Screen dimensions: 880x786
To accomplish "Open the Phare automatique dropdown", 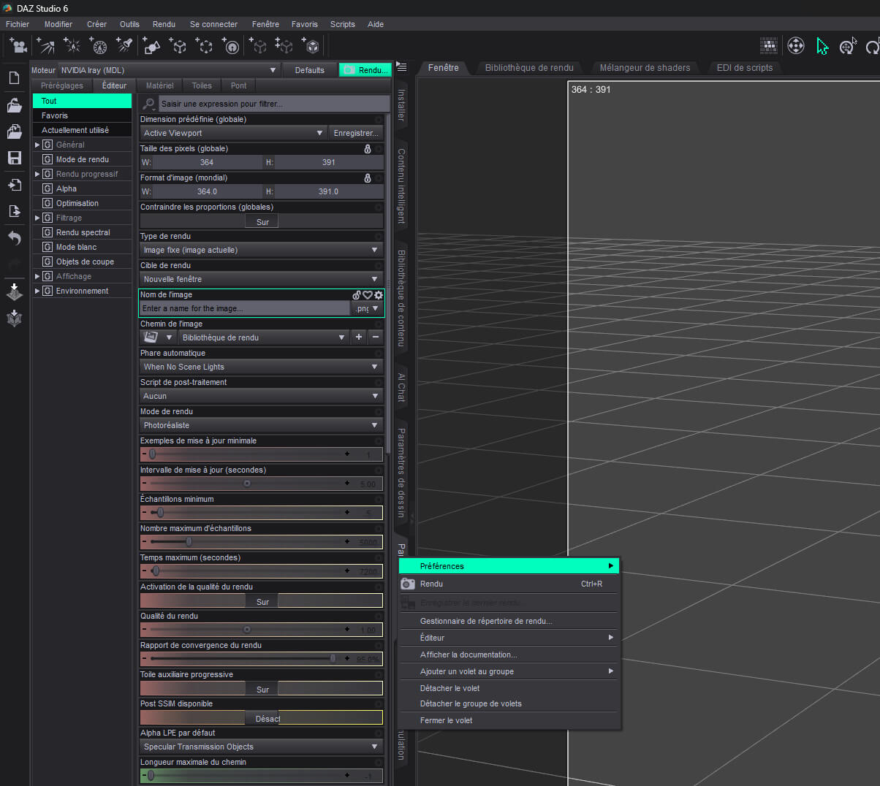I will coord(262,367).
